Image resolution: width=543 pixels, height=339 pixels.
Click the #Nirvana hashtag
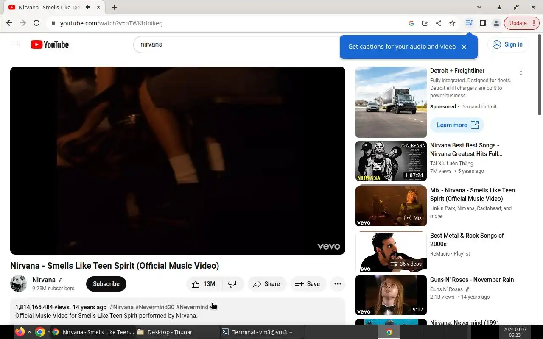121,307
